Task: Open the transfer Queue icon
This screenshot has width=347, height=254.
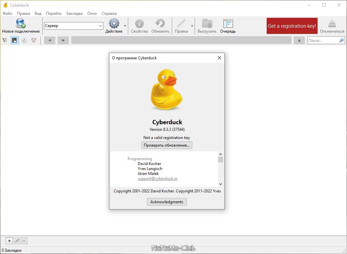Action: click(228, 23)
